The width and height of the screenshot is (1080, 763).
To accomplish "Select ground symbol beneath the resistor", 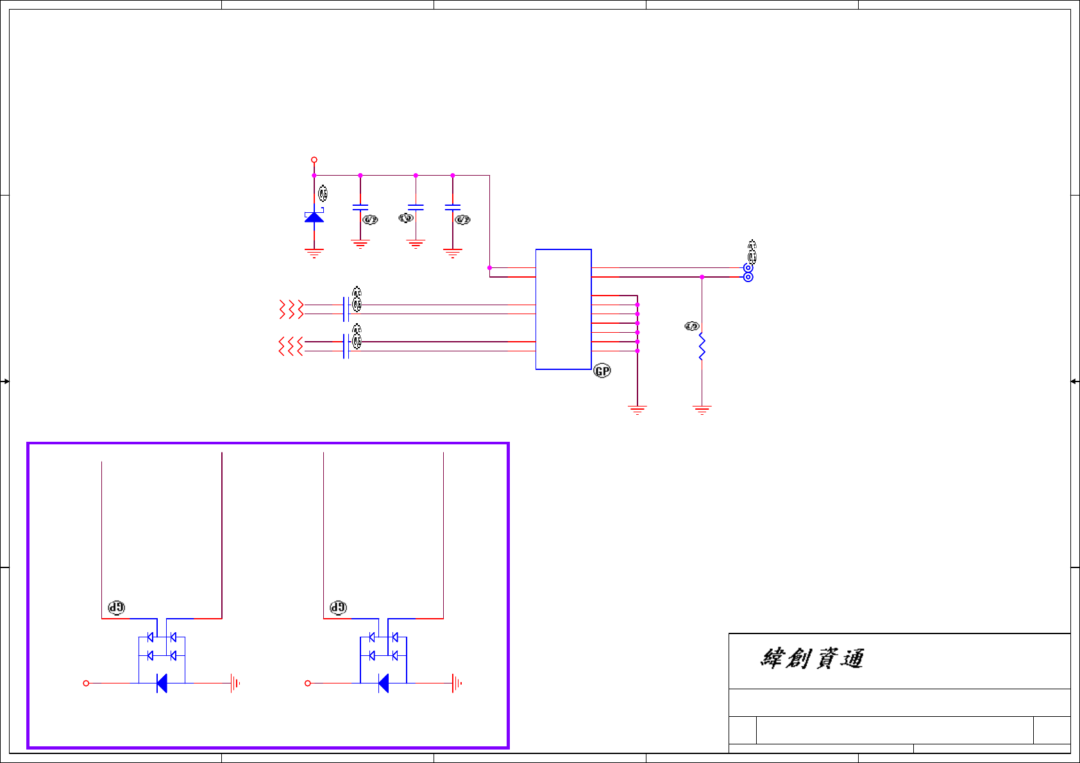I will [702, 410].
